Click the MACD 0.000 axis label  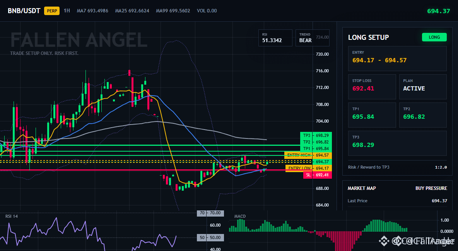(x=447, y=231)
